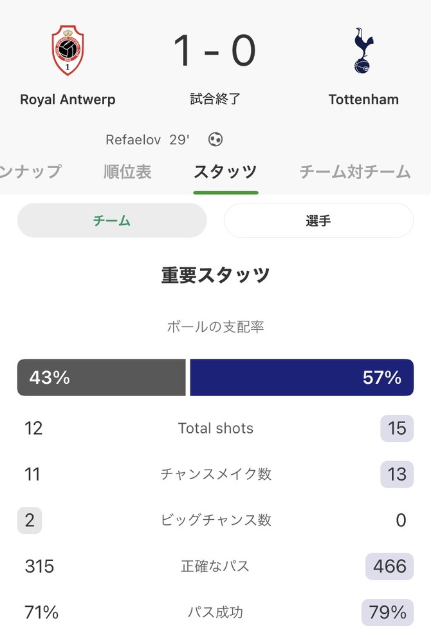Tap goalscorer Refaelov 29' entry
Screen dimensions: 431x637
(x=147, y=140)
